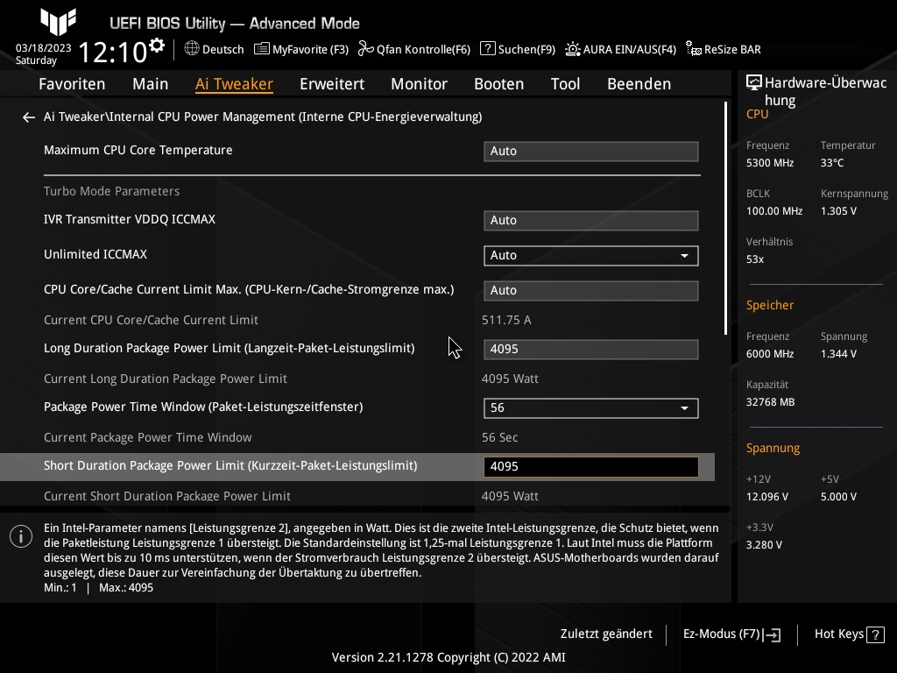This screenshot has height=673, width=897.
Task: Open the Favoriten tab
Action: [x=72, y=84]
